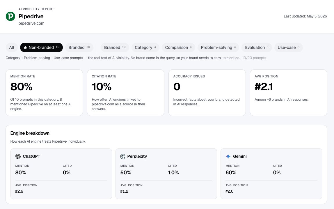The width and height of the screenshot is (334, 209).
Task: Click ChatGPT average position #2.6
Action: (19, 191)
